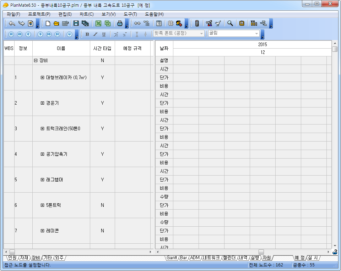Collapse the 장비 root node
This screenshot has width=341, height=271.
(x=36, y=60)
